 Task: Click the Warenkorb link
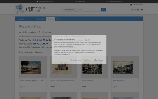pos(135,9)
